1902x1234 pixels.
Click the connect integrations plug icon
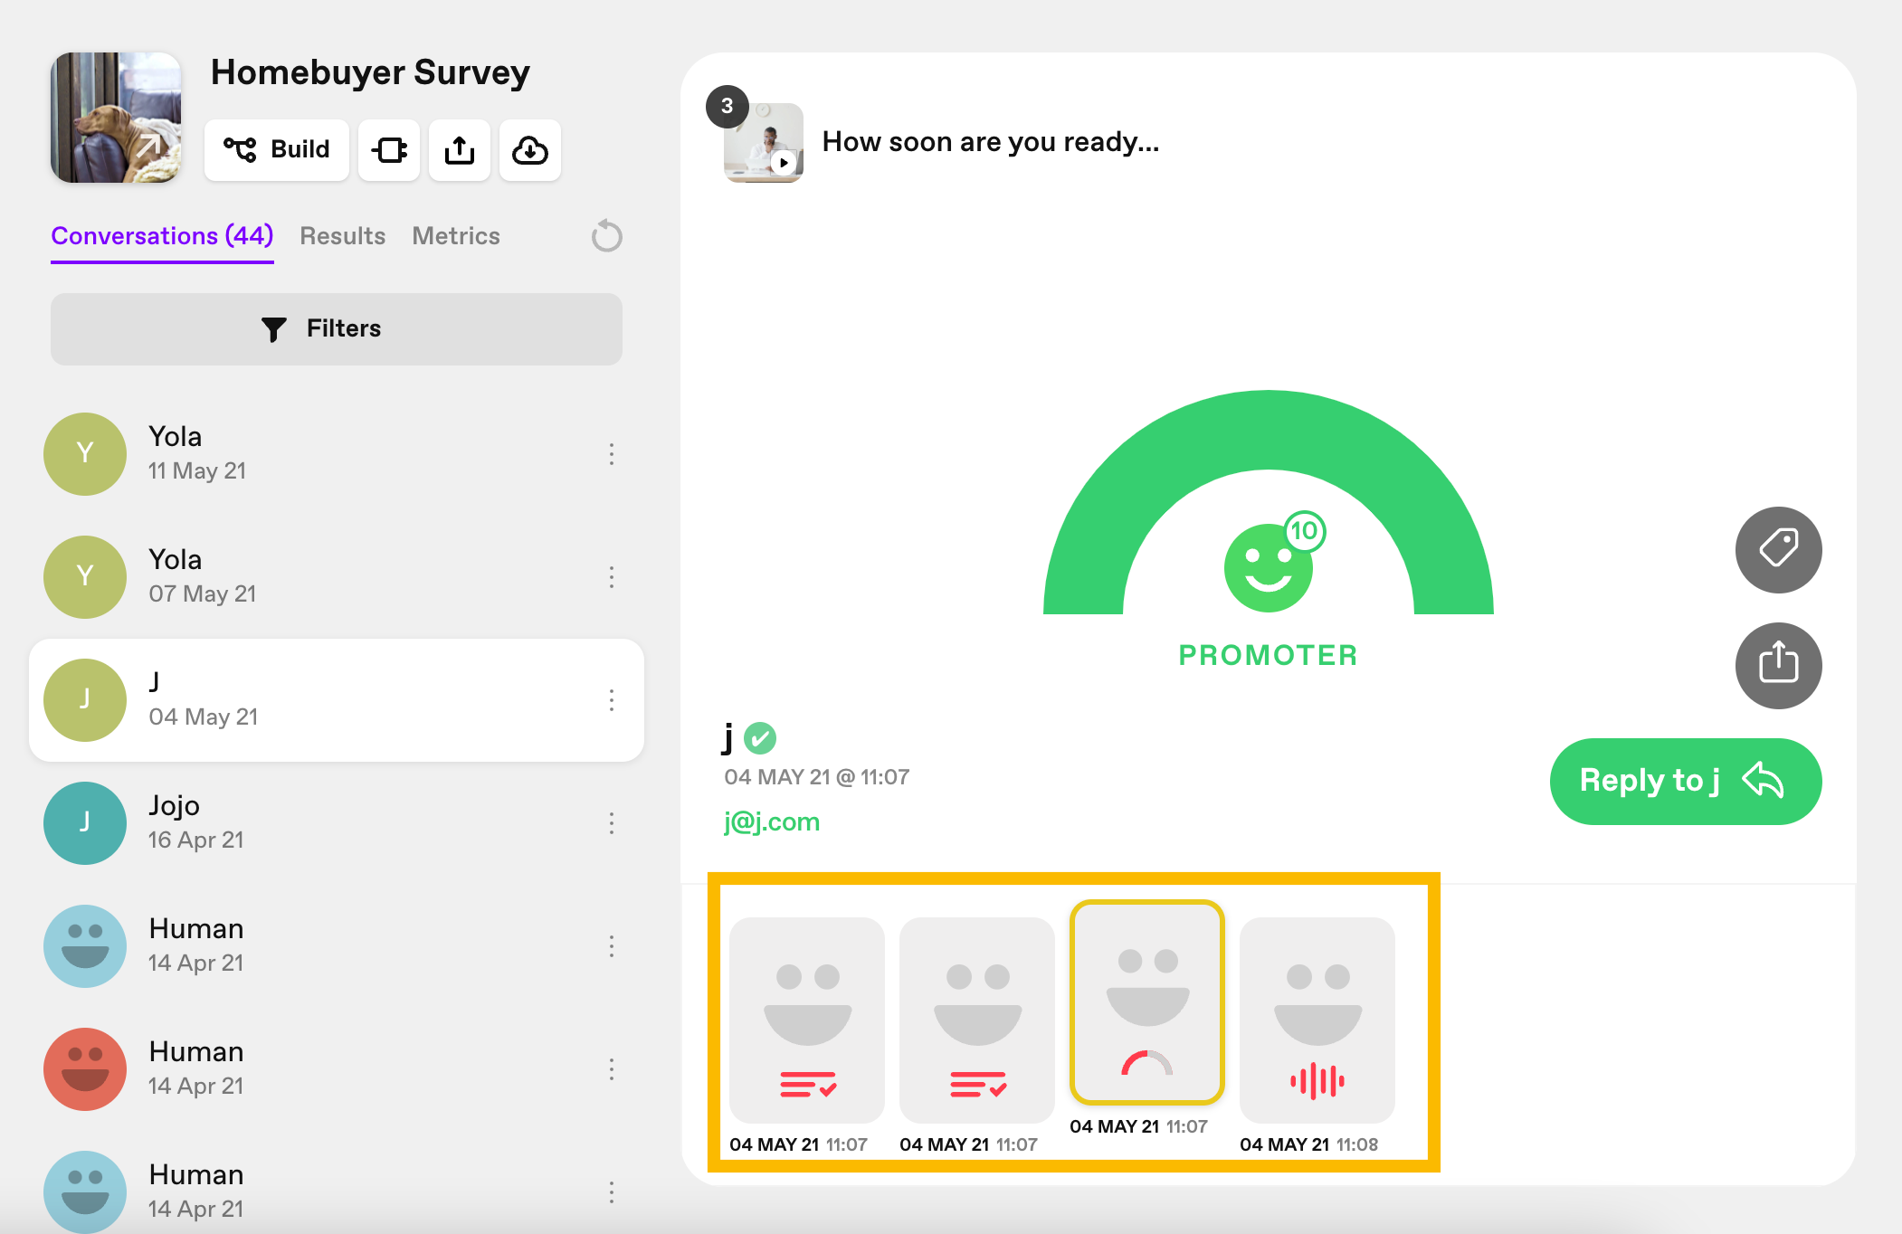pyautogui.click(x=389, y=150)
